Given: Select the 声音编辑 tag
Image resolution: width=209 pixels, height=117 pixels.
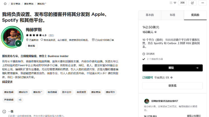Looking at the screenshot, I should [9, 100].
